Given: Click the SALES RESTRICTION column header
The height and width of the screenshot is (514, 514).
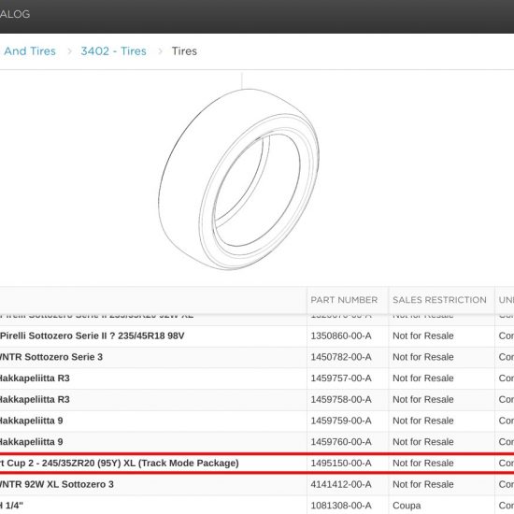Looking at the screenshot, I should point(439,300).
